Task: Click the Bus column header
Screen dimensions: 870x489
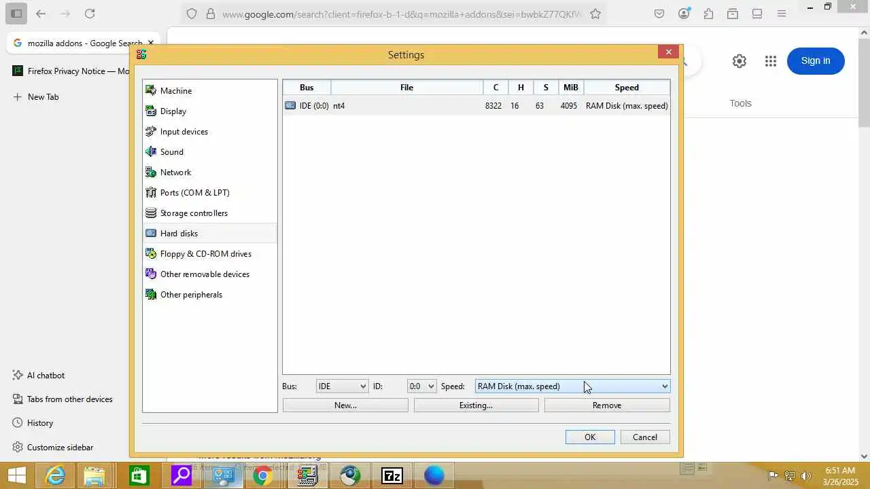Action: [x=307, y=87]
